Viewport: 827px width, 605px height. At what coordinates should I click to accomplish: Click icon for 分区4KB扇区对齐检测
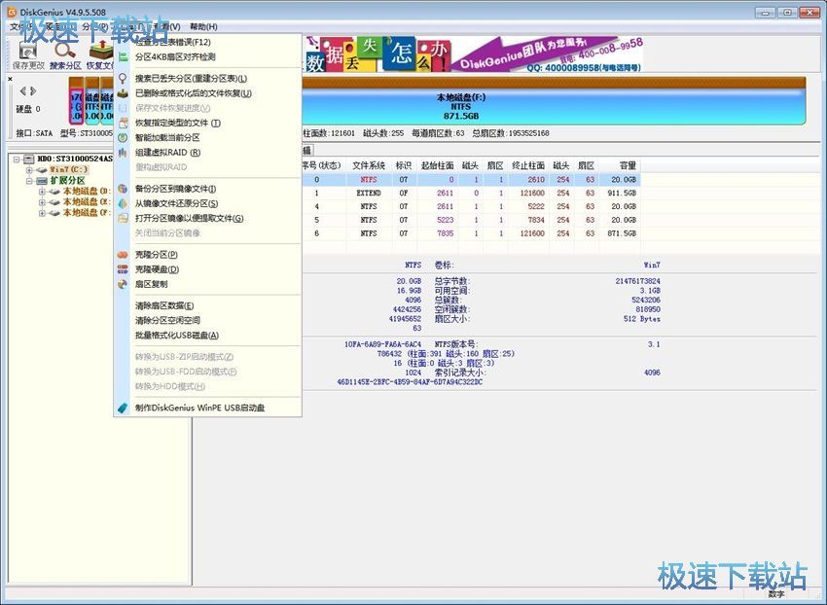pos(123,57)
